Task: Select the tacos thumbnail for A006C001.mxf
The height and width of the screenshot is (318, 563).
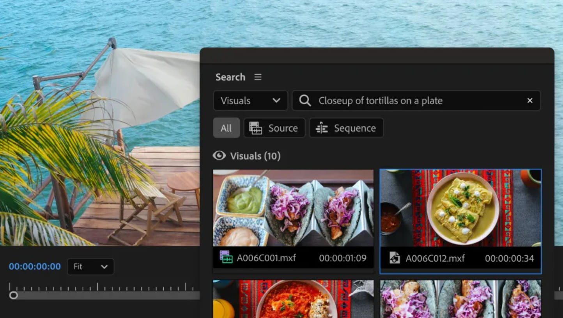Action: coord(293,207)
